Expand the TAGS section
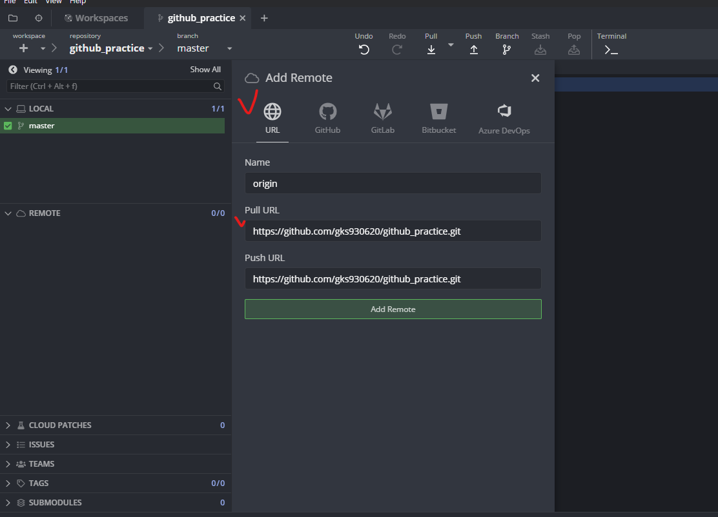 (x=8, y=483)
